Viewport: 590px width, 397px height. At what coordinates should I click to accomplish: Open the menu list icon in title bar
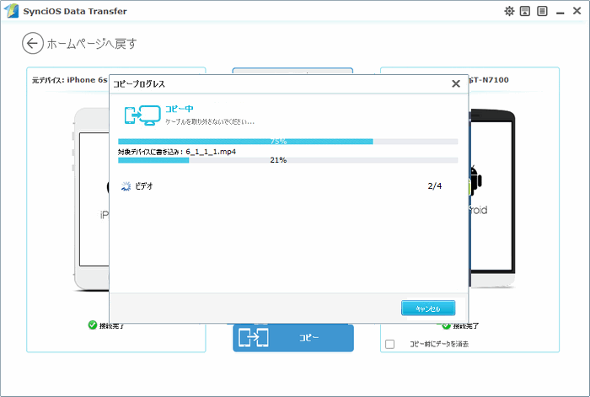tap(542, 11)
